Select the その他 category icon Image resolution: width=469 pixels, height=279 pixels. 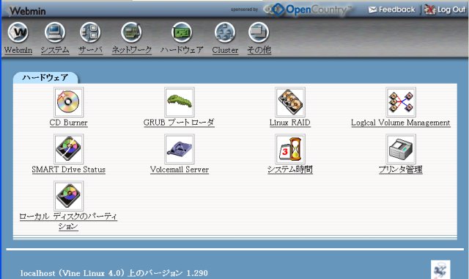point(259,32)
